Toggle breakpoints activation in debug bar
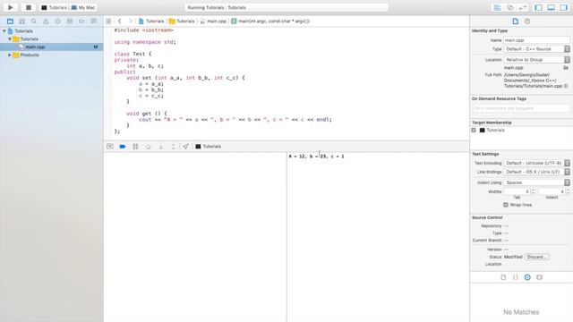The image size is (573, 322). (123, 147)
